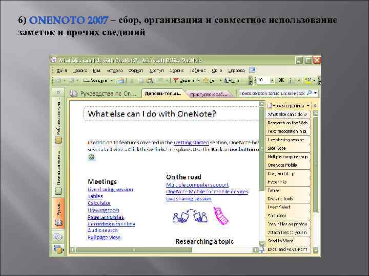Switch to the Приступая к раб... section tab
The height and width of the screenshot is (276, 369).
pos(209,95)
